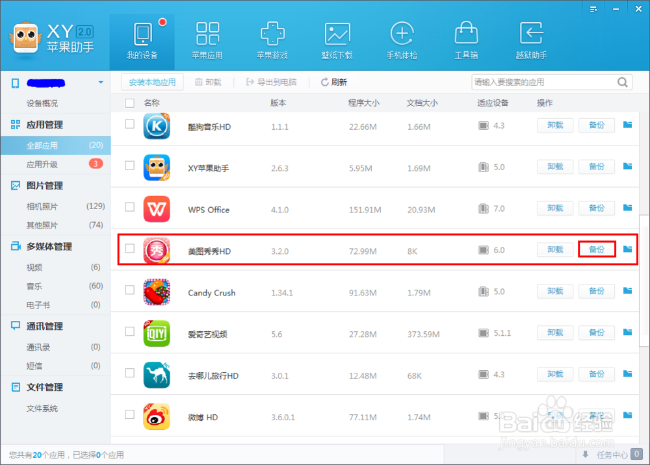Screen dimensions: 650x465
Task: Check the 去哪儿旅行HD row checkbox
Action: coord(130,373)
